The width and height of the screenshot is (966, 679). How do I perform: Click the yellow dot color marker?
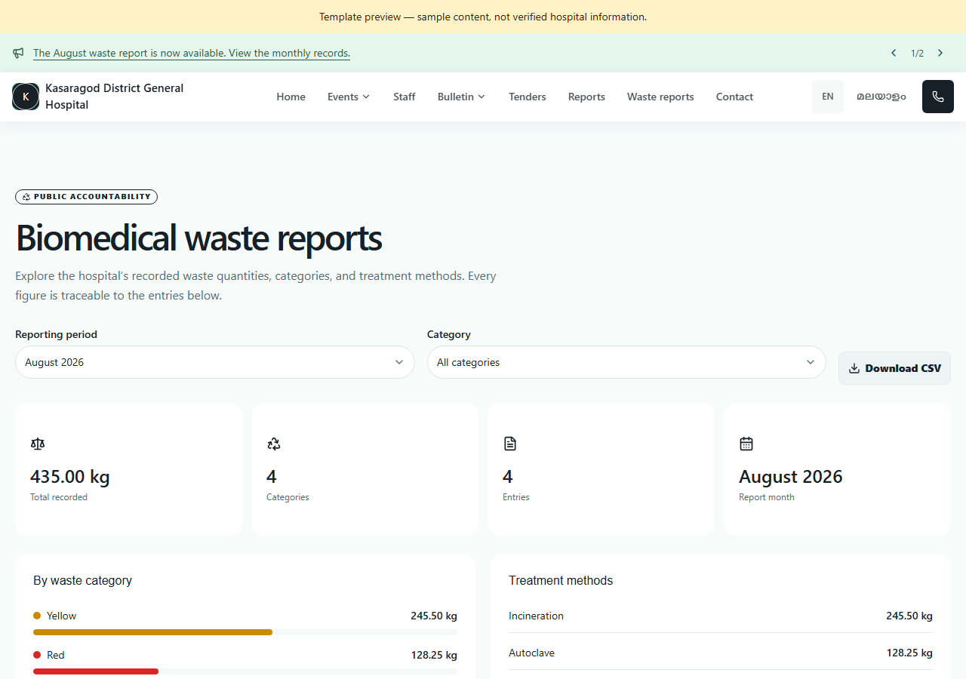pyautogui.click(x=37, y=616)
